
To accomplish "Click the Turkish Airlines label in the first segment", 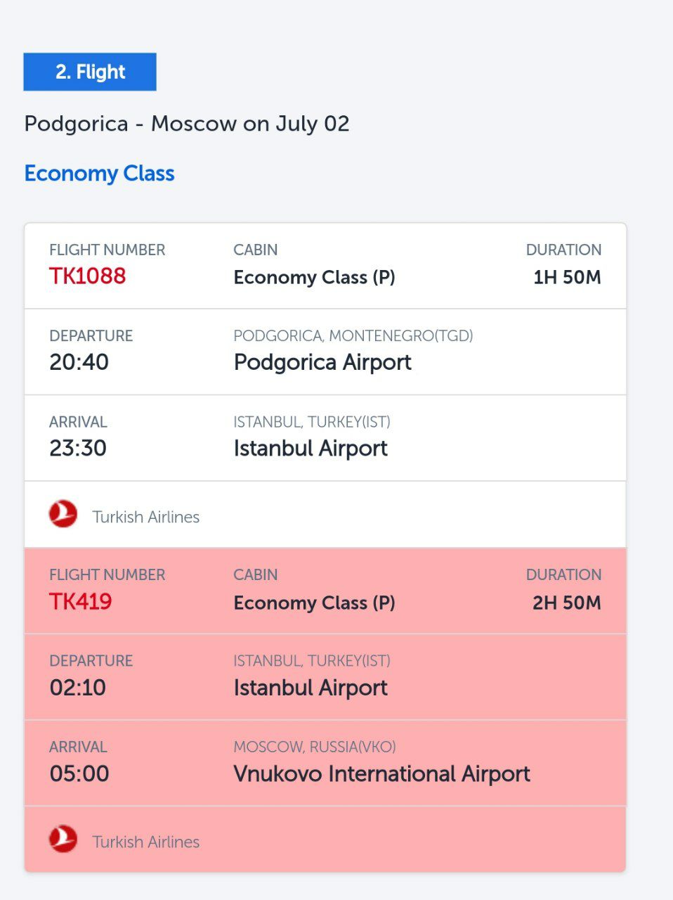I will click(x=146, y=517).
